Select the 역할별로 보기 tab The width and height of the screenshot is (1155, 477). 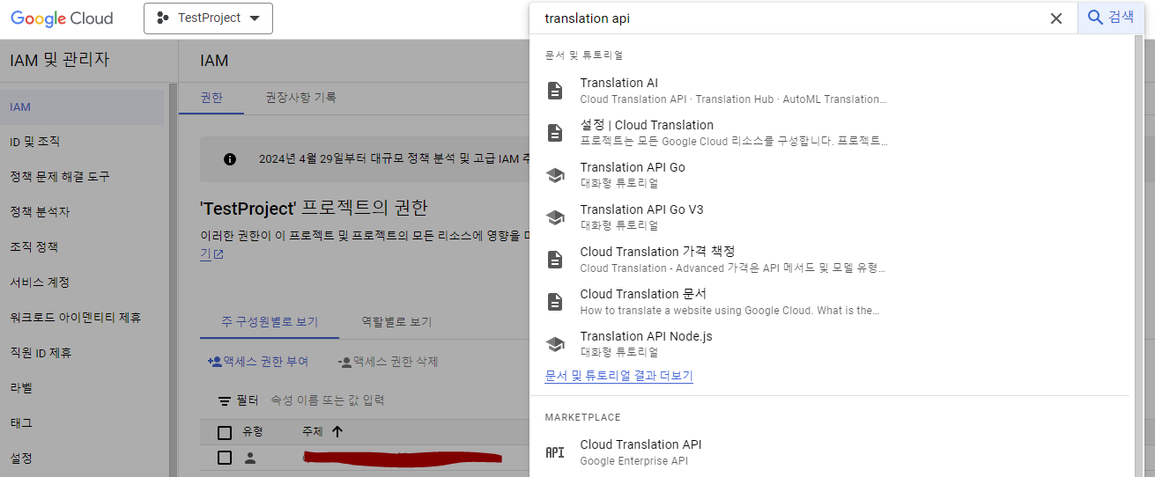pos(396,322)
